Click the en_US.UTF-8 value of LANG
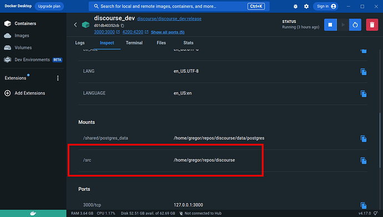383x217 pixels. pyautogui.click(x=186, y=71)
